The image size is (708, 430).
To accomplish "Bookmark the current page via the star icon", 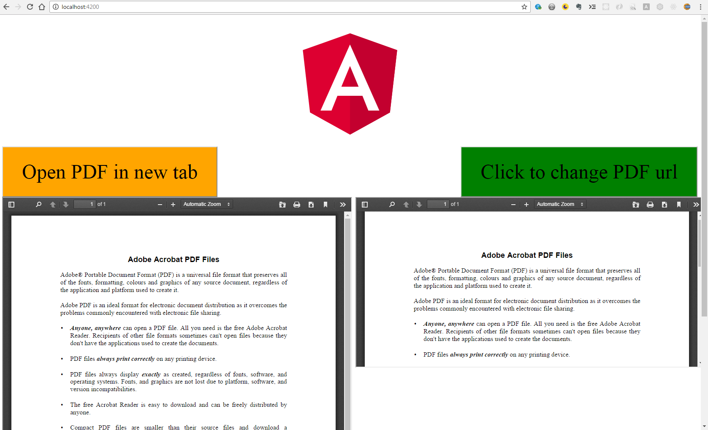I will tap(524, 7).
